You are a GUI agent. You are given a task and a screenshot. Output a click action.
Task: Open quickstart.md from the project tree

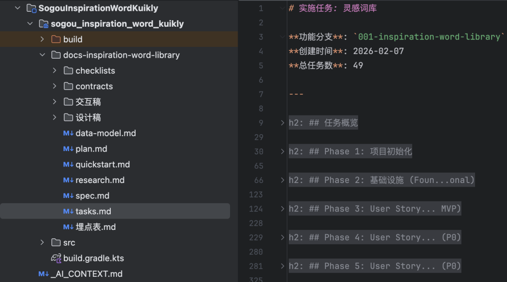click(x=102, y=164)
